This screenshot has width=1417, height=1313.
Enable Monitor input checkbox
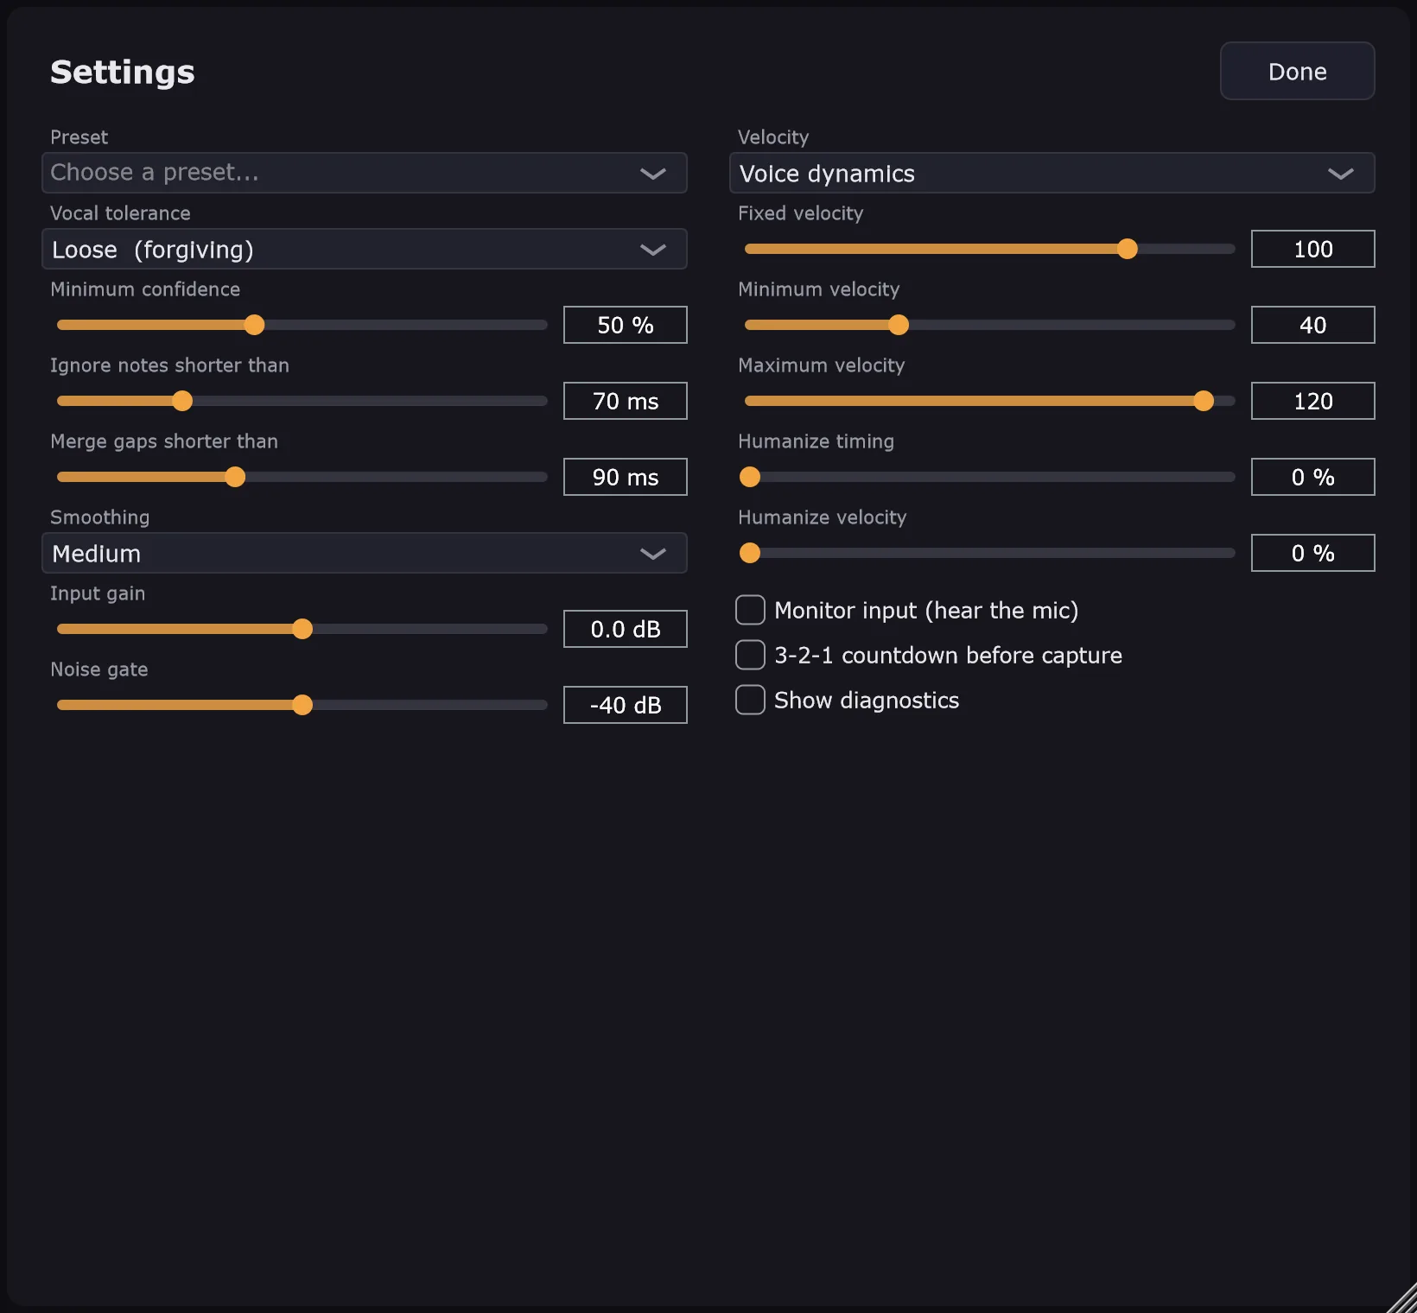[x=750, y=610]
